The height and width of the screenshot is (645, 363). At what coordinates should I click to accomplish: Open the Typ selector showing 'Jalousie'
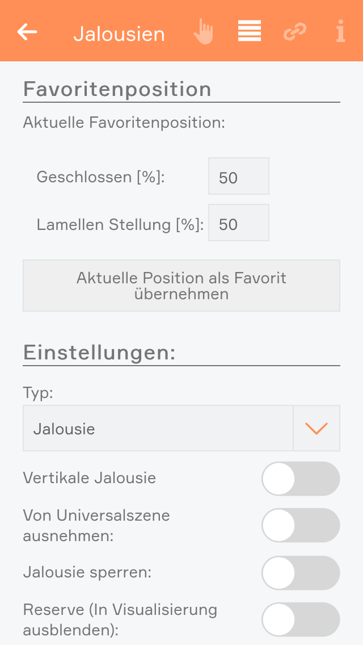point(158,429)
